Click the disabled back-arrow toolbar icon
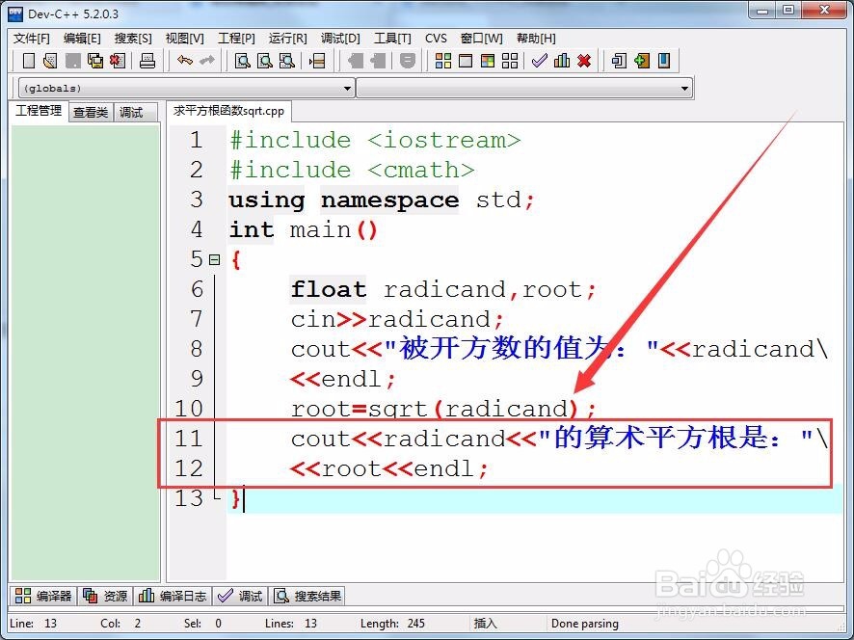The image size is (854, 640). click(355, 61)
